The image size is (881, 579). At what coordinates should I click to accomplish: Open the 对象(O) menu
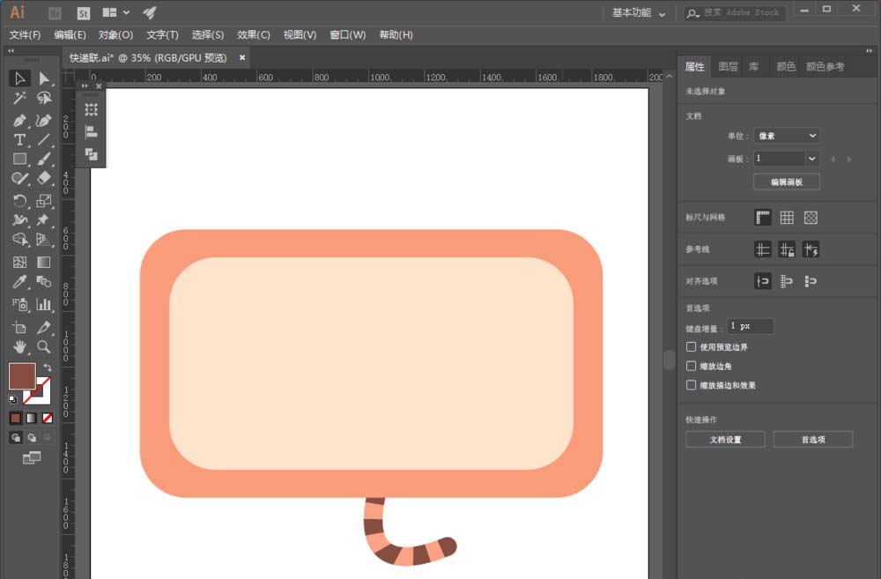pos(115,35)
